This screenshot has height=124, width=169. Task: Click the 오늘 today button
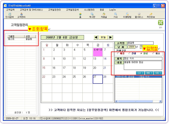103,37
